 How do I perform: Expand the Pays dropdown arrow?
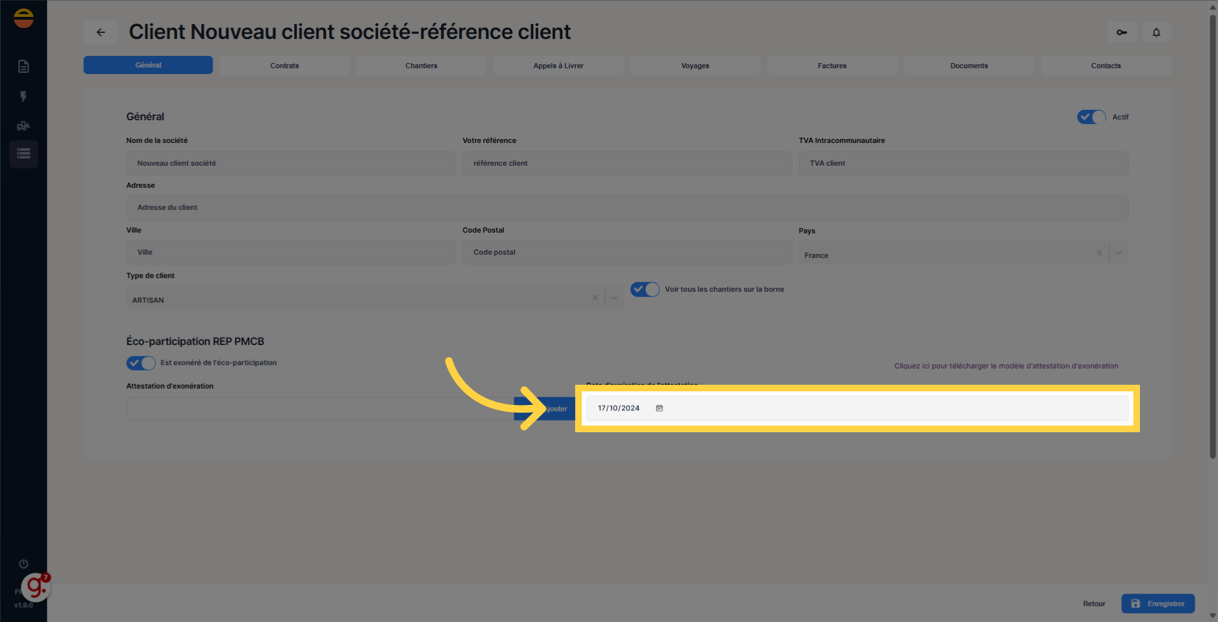(x=1118, y=253)
